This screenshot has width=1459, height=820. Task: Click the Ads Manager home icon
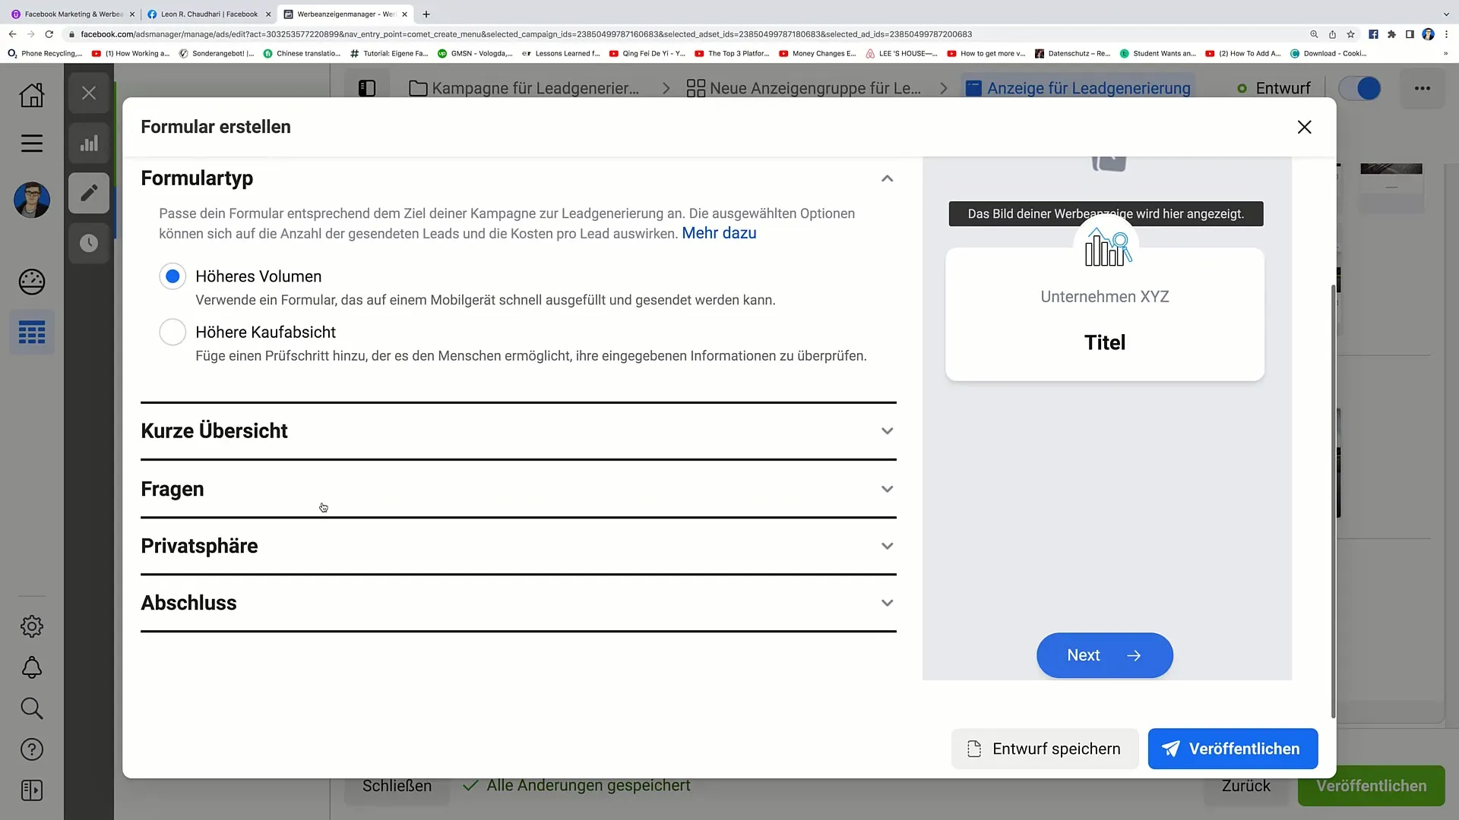coord(31,93)
